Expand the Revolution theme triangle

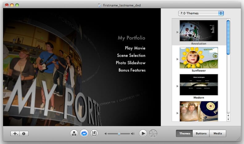177,32
